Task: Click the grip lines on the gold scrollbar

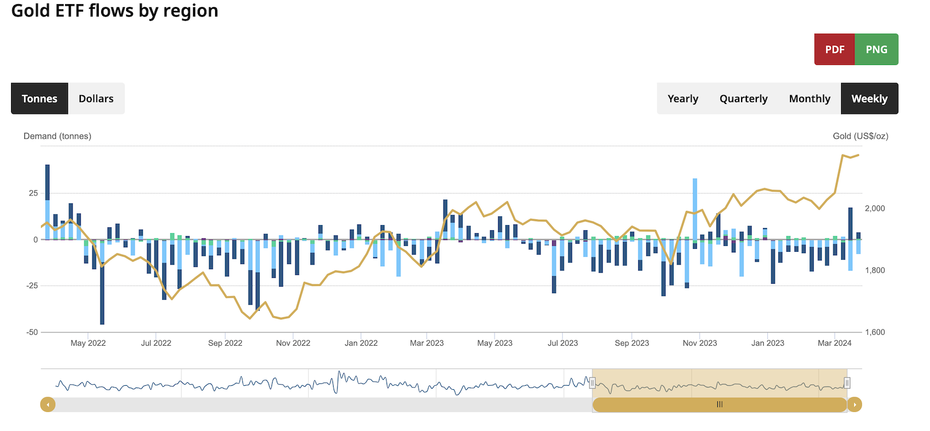Action: tap(720, 404)
